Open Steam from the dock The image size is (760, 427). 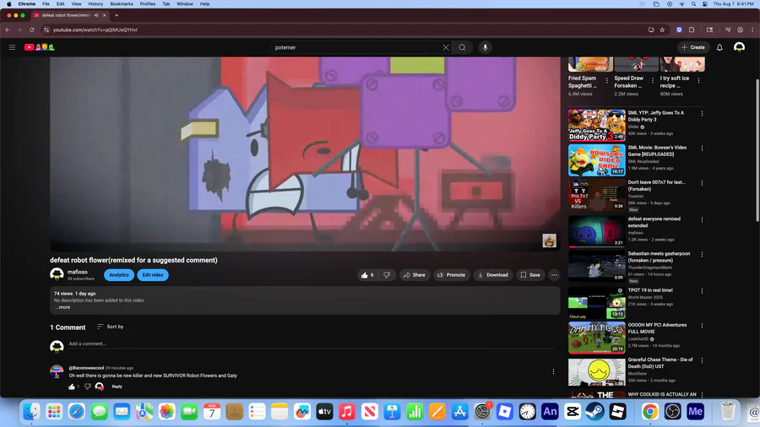coord(594,412)
